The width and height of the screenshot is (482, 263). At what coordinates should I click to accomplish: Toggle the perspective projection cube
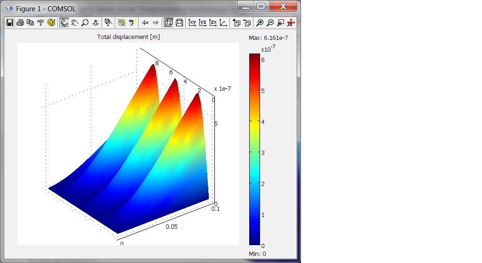click(179, 23)
